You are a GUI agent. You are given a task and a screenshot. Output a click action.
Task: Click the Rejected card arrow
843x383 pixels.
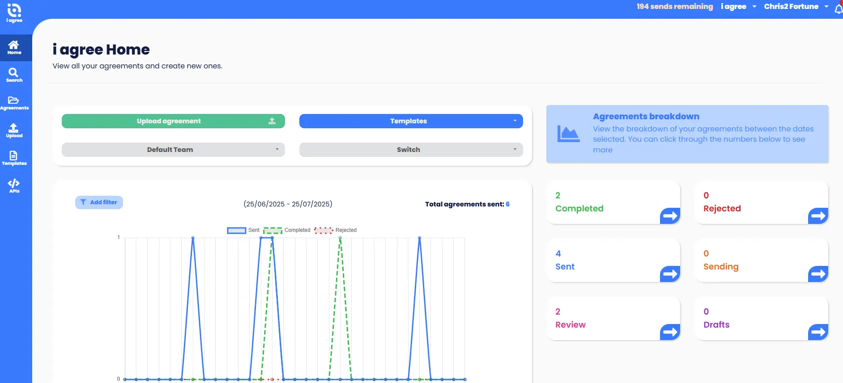point(818,216)
